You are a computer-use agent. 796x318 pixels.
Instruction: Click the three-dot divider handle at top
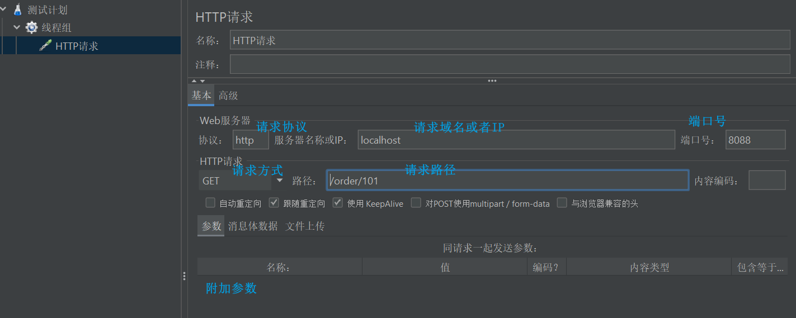(492, 81)
